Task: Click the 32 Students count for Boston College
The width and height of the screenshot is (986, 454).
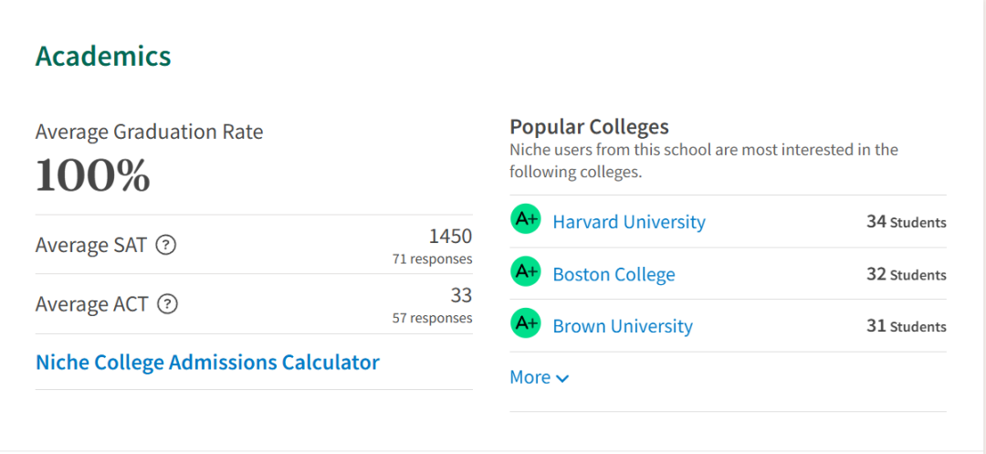Action: click(x=907, y=275)
